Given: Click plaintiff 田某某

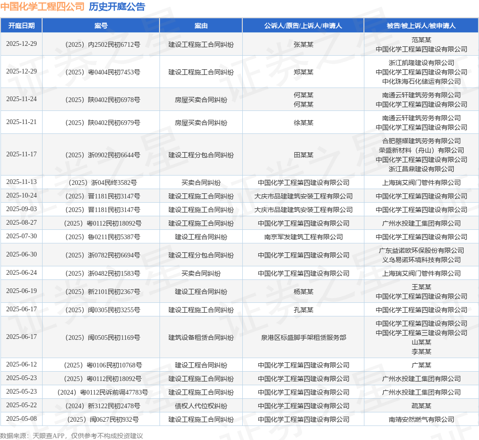Looking at the screenshot, I should click(303, 155).
